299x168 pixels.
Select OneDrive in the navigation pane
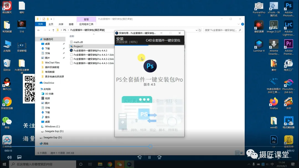(49, 83)
